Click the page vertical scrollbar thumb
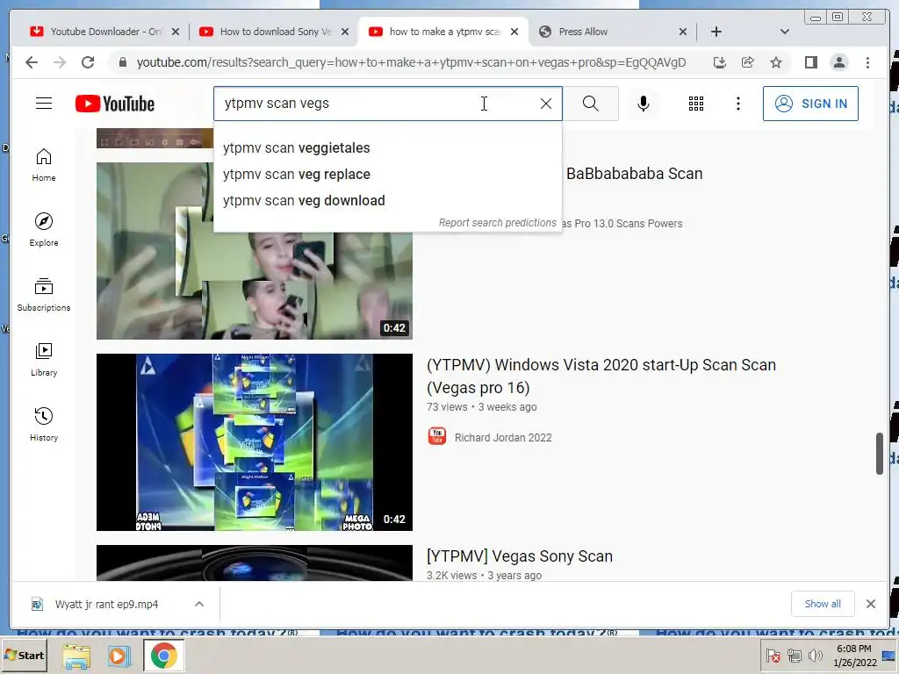This screenshot has width=899, height=674. [880, 454]
